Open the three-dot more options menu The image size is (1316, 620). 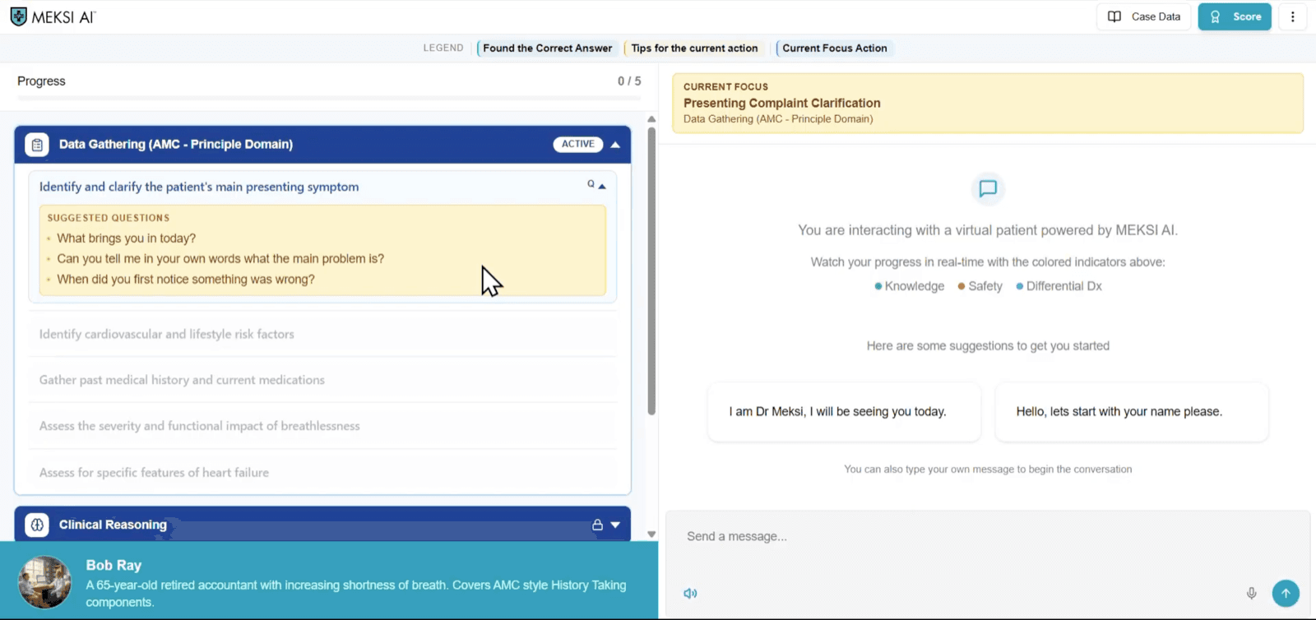[1292, 16]
